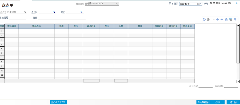Click lookup icon in 盘点仓库 field
Screen dimensions: 240x105
click(x=25, y=12)
